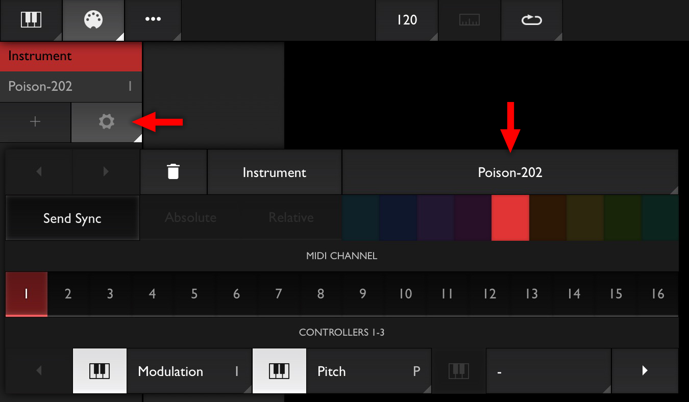Pick the olive color swatch
This screenshot has height=402, width=689.
click(x=585, y=218)
